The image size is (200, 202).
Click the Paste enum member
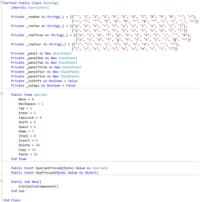[23, 154]
